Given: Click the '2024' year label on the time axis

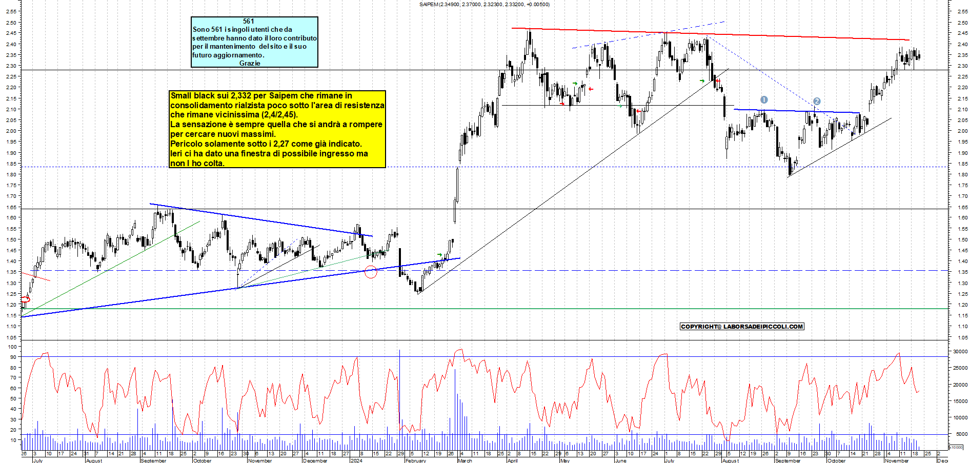Looking at the screenshot, I should (356, 460).
